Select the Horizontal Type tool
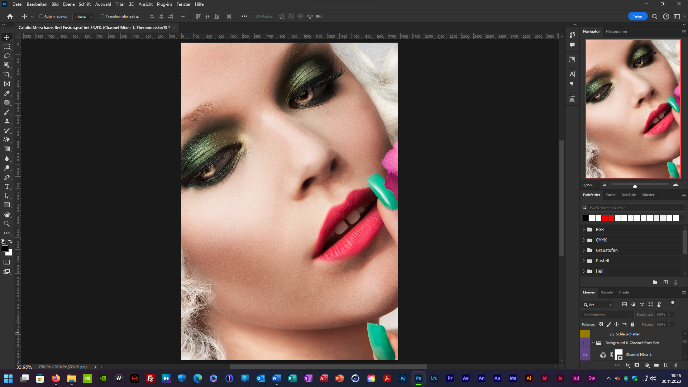The height and width of the screenshot is (387, 688). click(x=7, y=186)
